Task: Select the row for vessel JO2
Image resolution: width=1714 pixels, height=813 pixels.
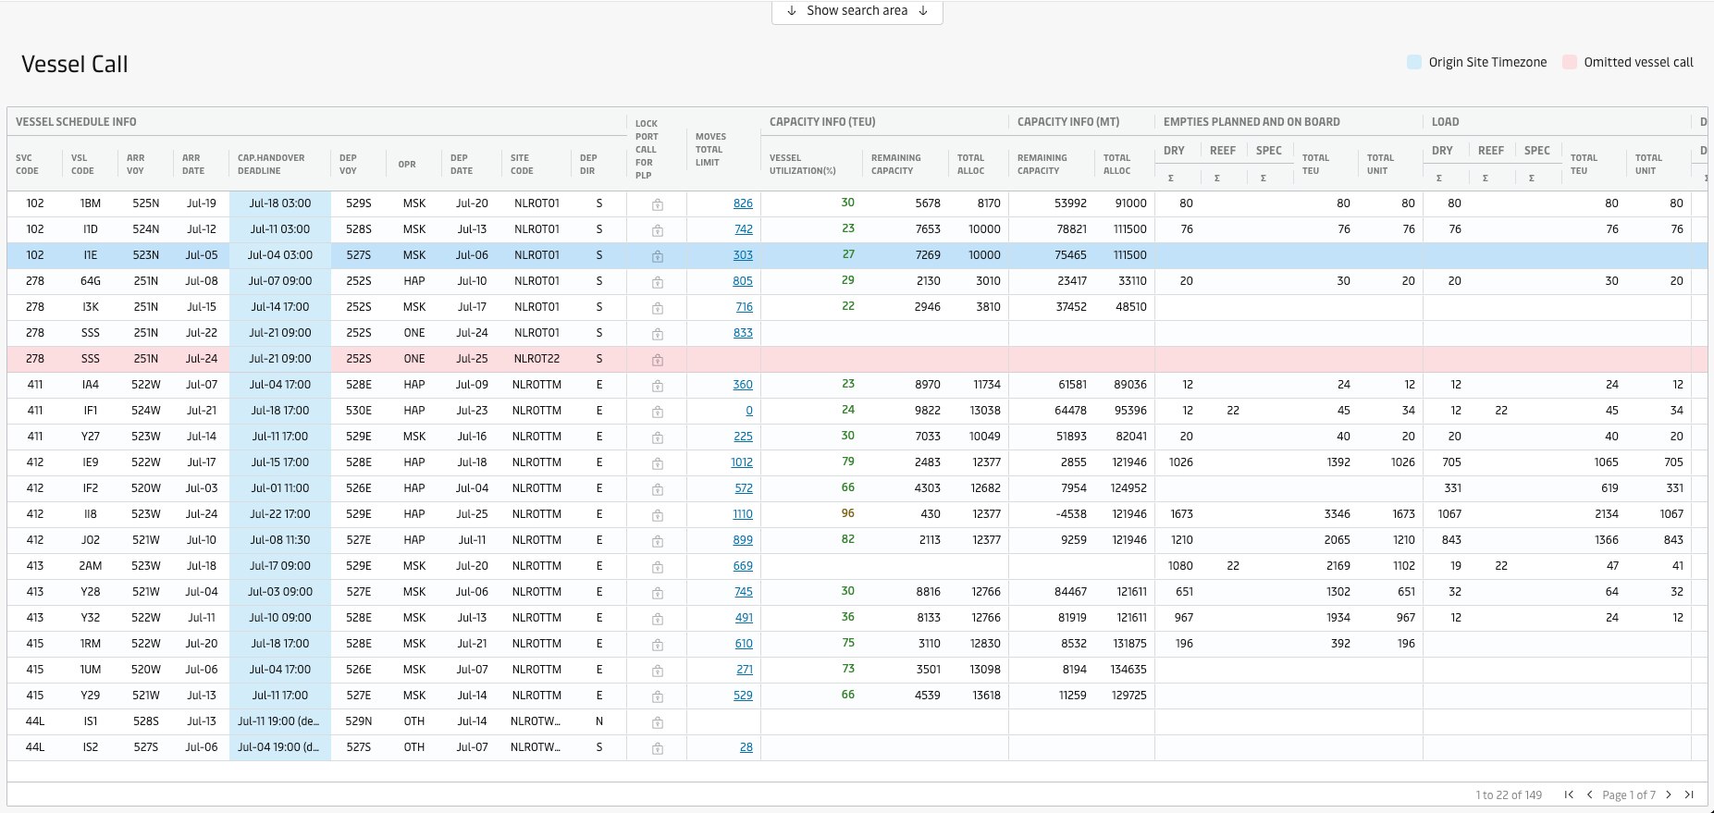Action: (x=90, y=540)
